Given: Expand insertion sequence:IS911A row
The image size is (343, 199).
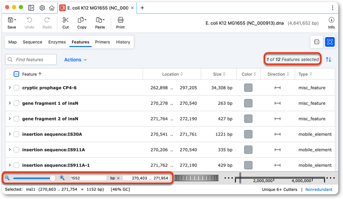Looking at the screenshot, I should [9, 149].
